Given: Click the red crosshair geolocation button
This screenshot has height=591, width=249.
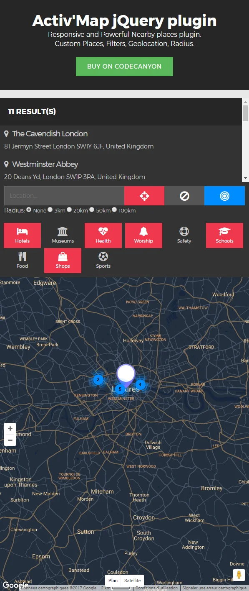Looking at the screenshot, I should 144,196.
